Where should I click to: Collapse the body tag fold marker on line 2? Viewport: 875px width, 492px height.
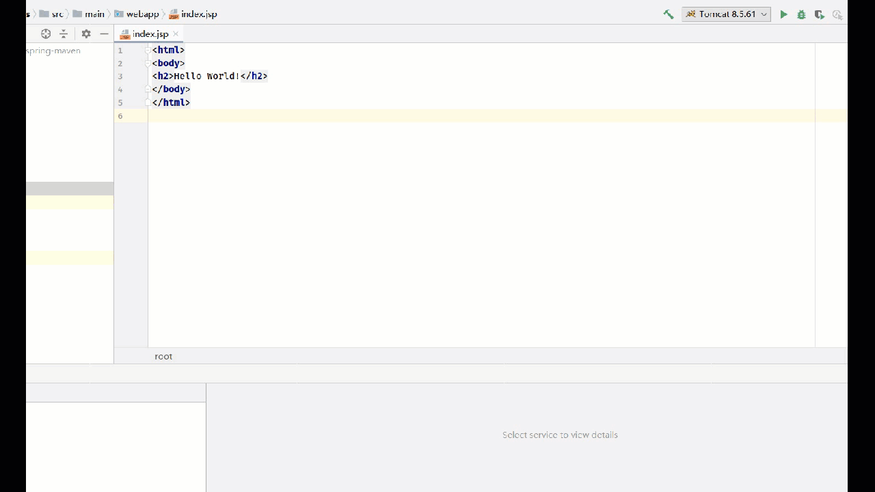click(x=147, y=63)
